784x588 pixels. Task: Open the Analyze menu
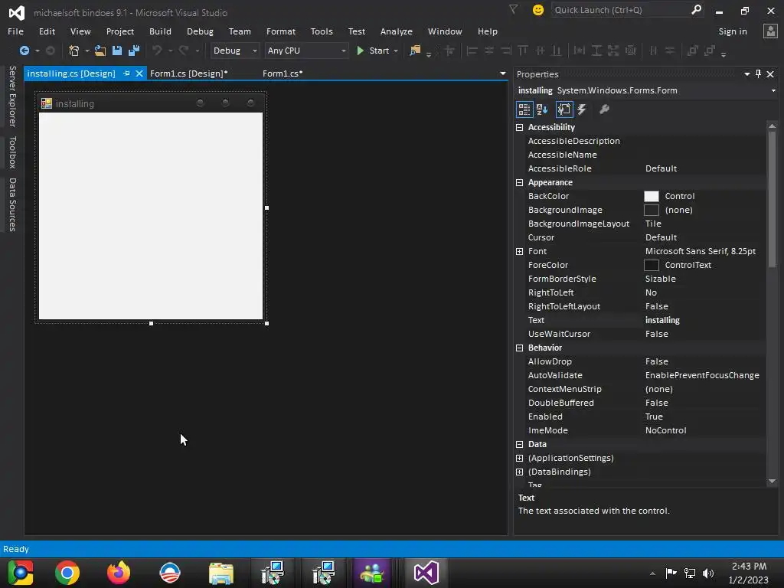point(396,31)
